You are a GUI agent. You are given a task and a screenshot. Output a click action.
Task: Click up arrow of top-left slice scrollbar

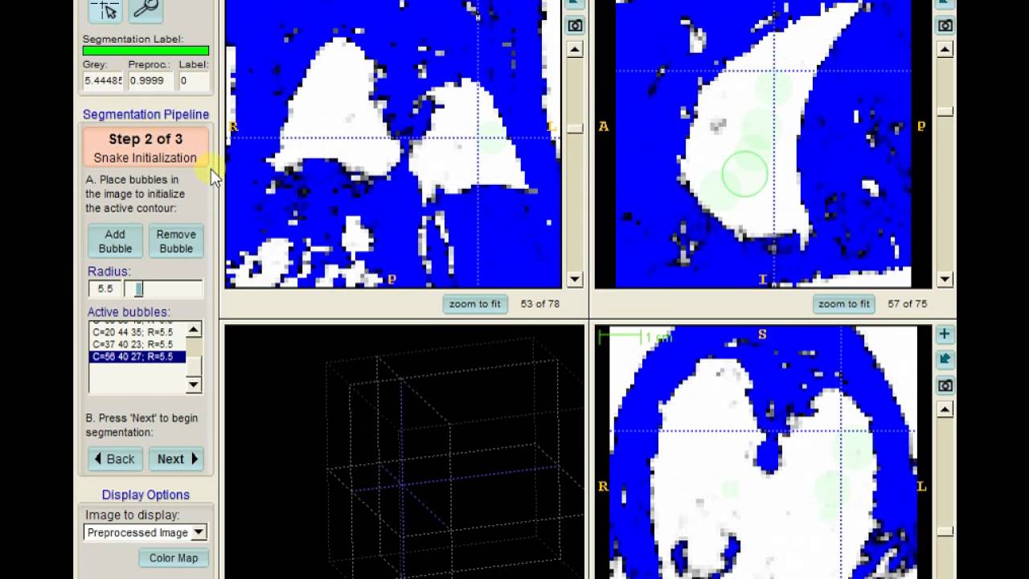[x=575, y=50]
